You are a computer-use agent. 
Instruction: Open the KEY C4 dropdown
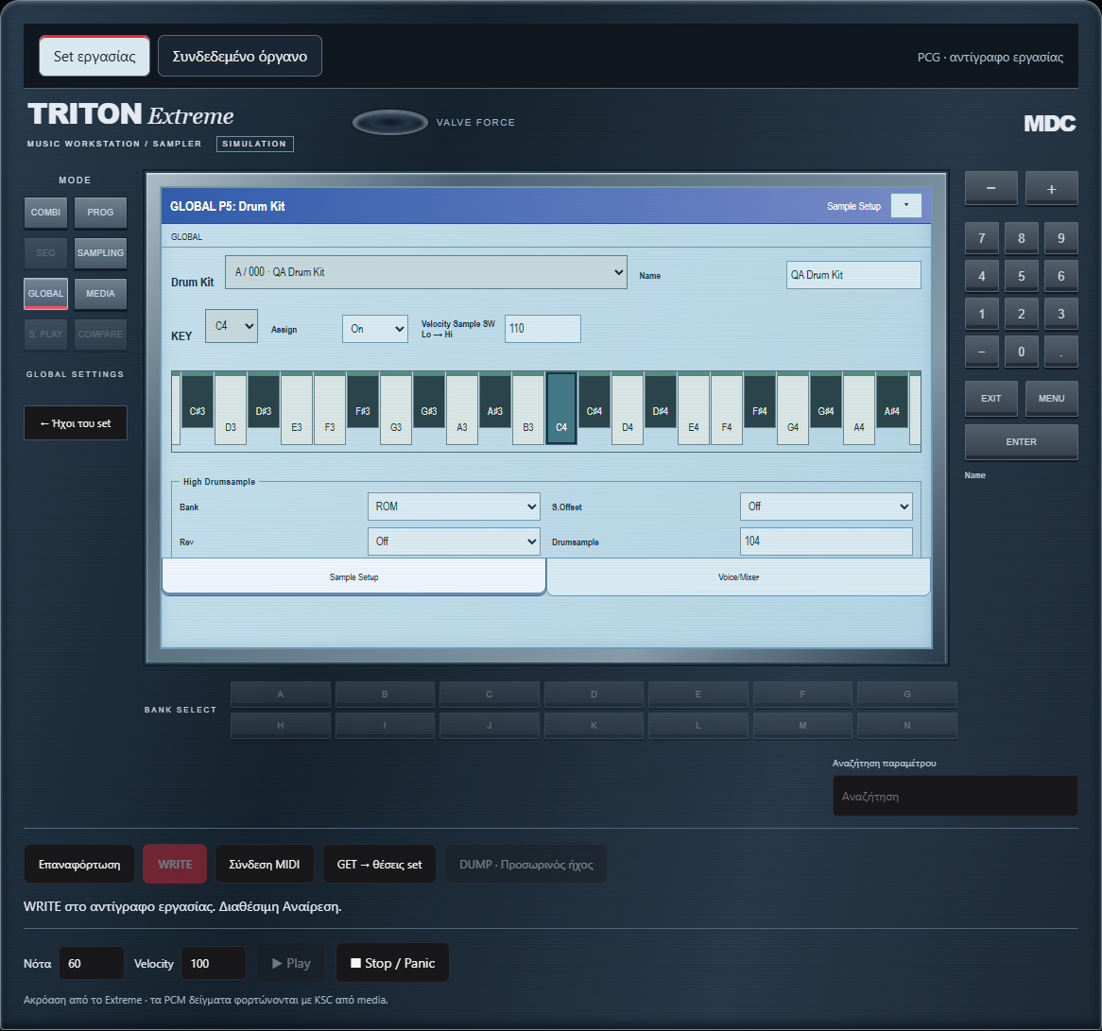click(x=232, y=326)
